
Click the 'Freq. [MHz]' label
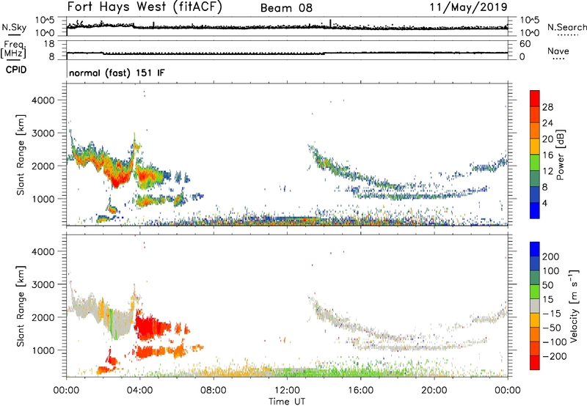click(13, 50)
